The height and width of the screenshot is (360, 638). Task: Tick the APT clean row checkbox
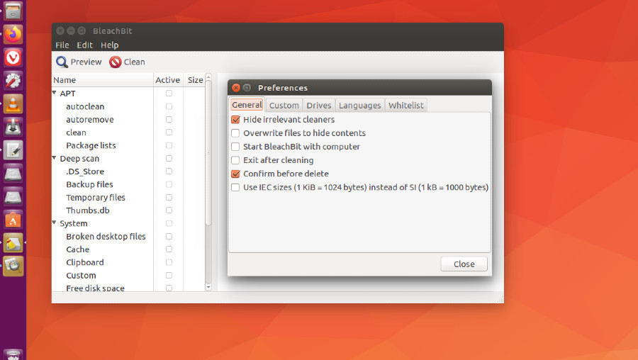(169, 133)
